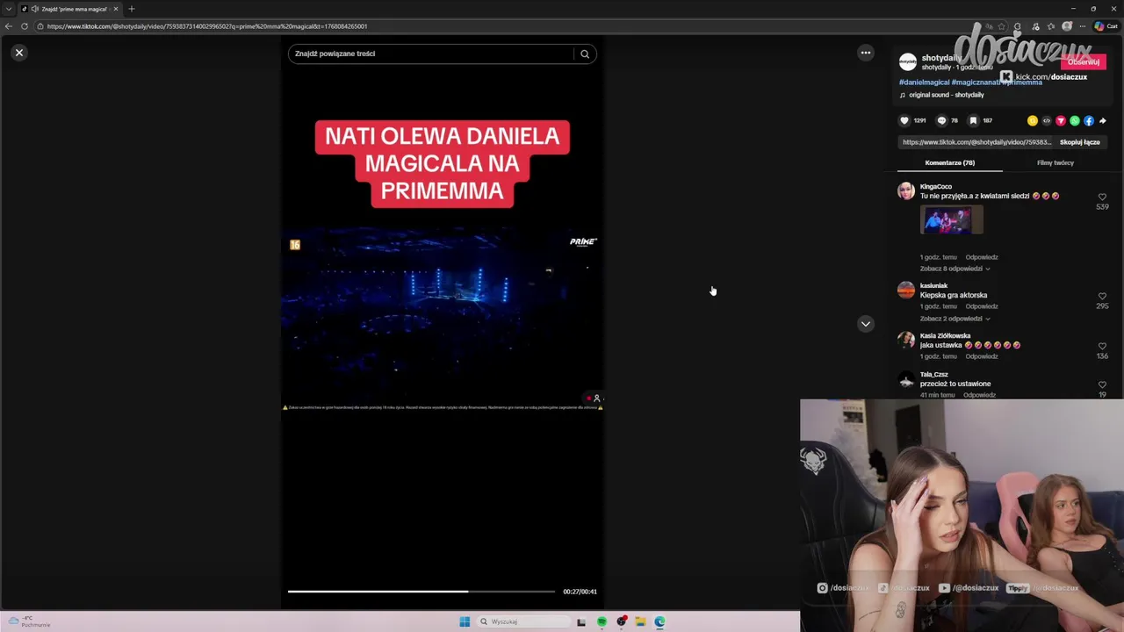Screen dimensions: 1124x632
Task: Open KingaCoco commenter avatar
Action: tap(906, 191)
